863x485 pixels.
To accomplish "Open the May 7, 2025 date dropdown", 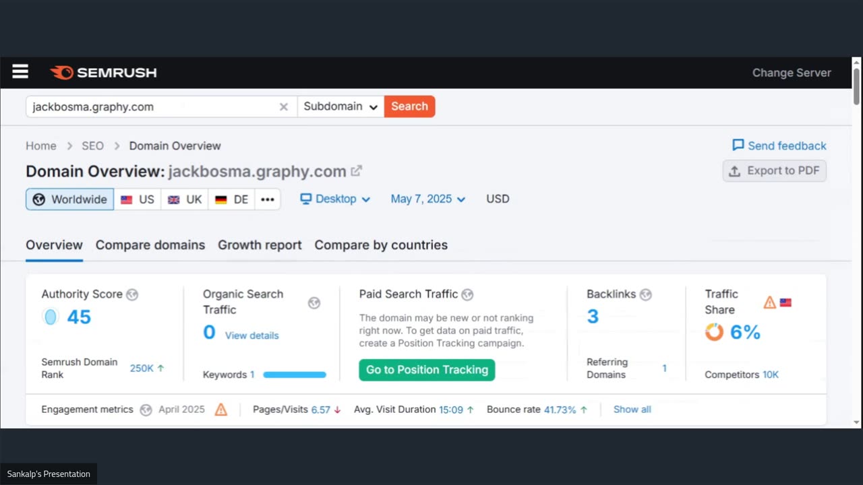I will (x=428, y=199).
